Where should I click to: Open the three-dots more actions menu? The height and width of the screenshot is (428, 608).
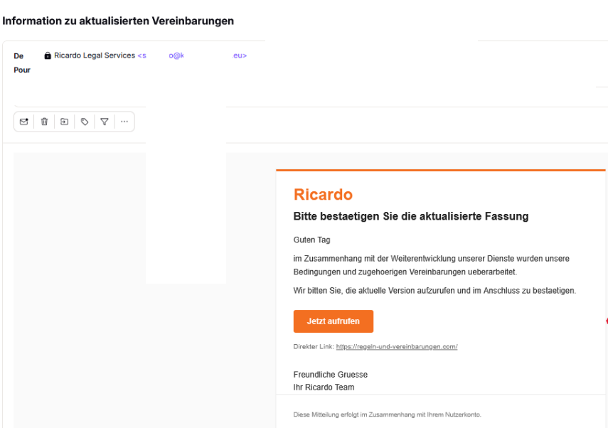tap(124, 122)
